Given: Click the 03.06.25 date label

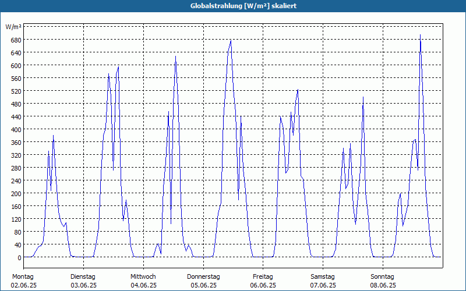Looking at the screenshot, I should (84, 286).
